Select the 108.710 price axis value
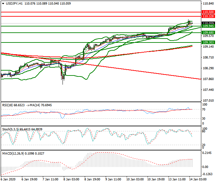Screen dimensions: 216x183 pyautogui.click(x=208, y=58)
